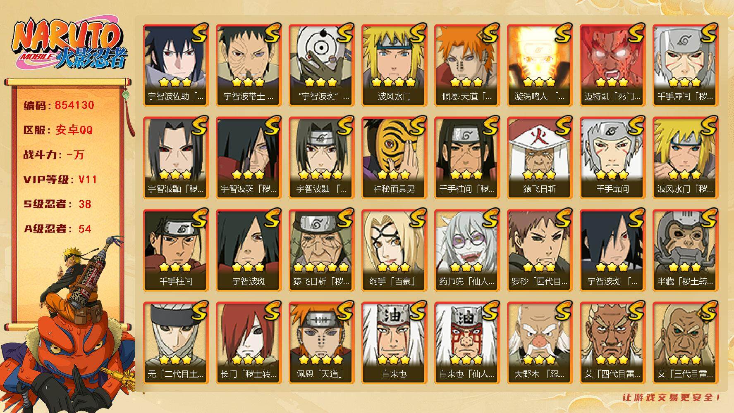Viewport: 734px width, 413px height.
Task: Choose the 佩恩「天道」 card in the bottom row
Action: (321, 343)
